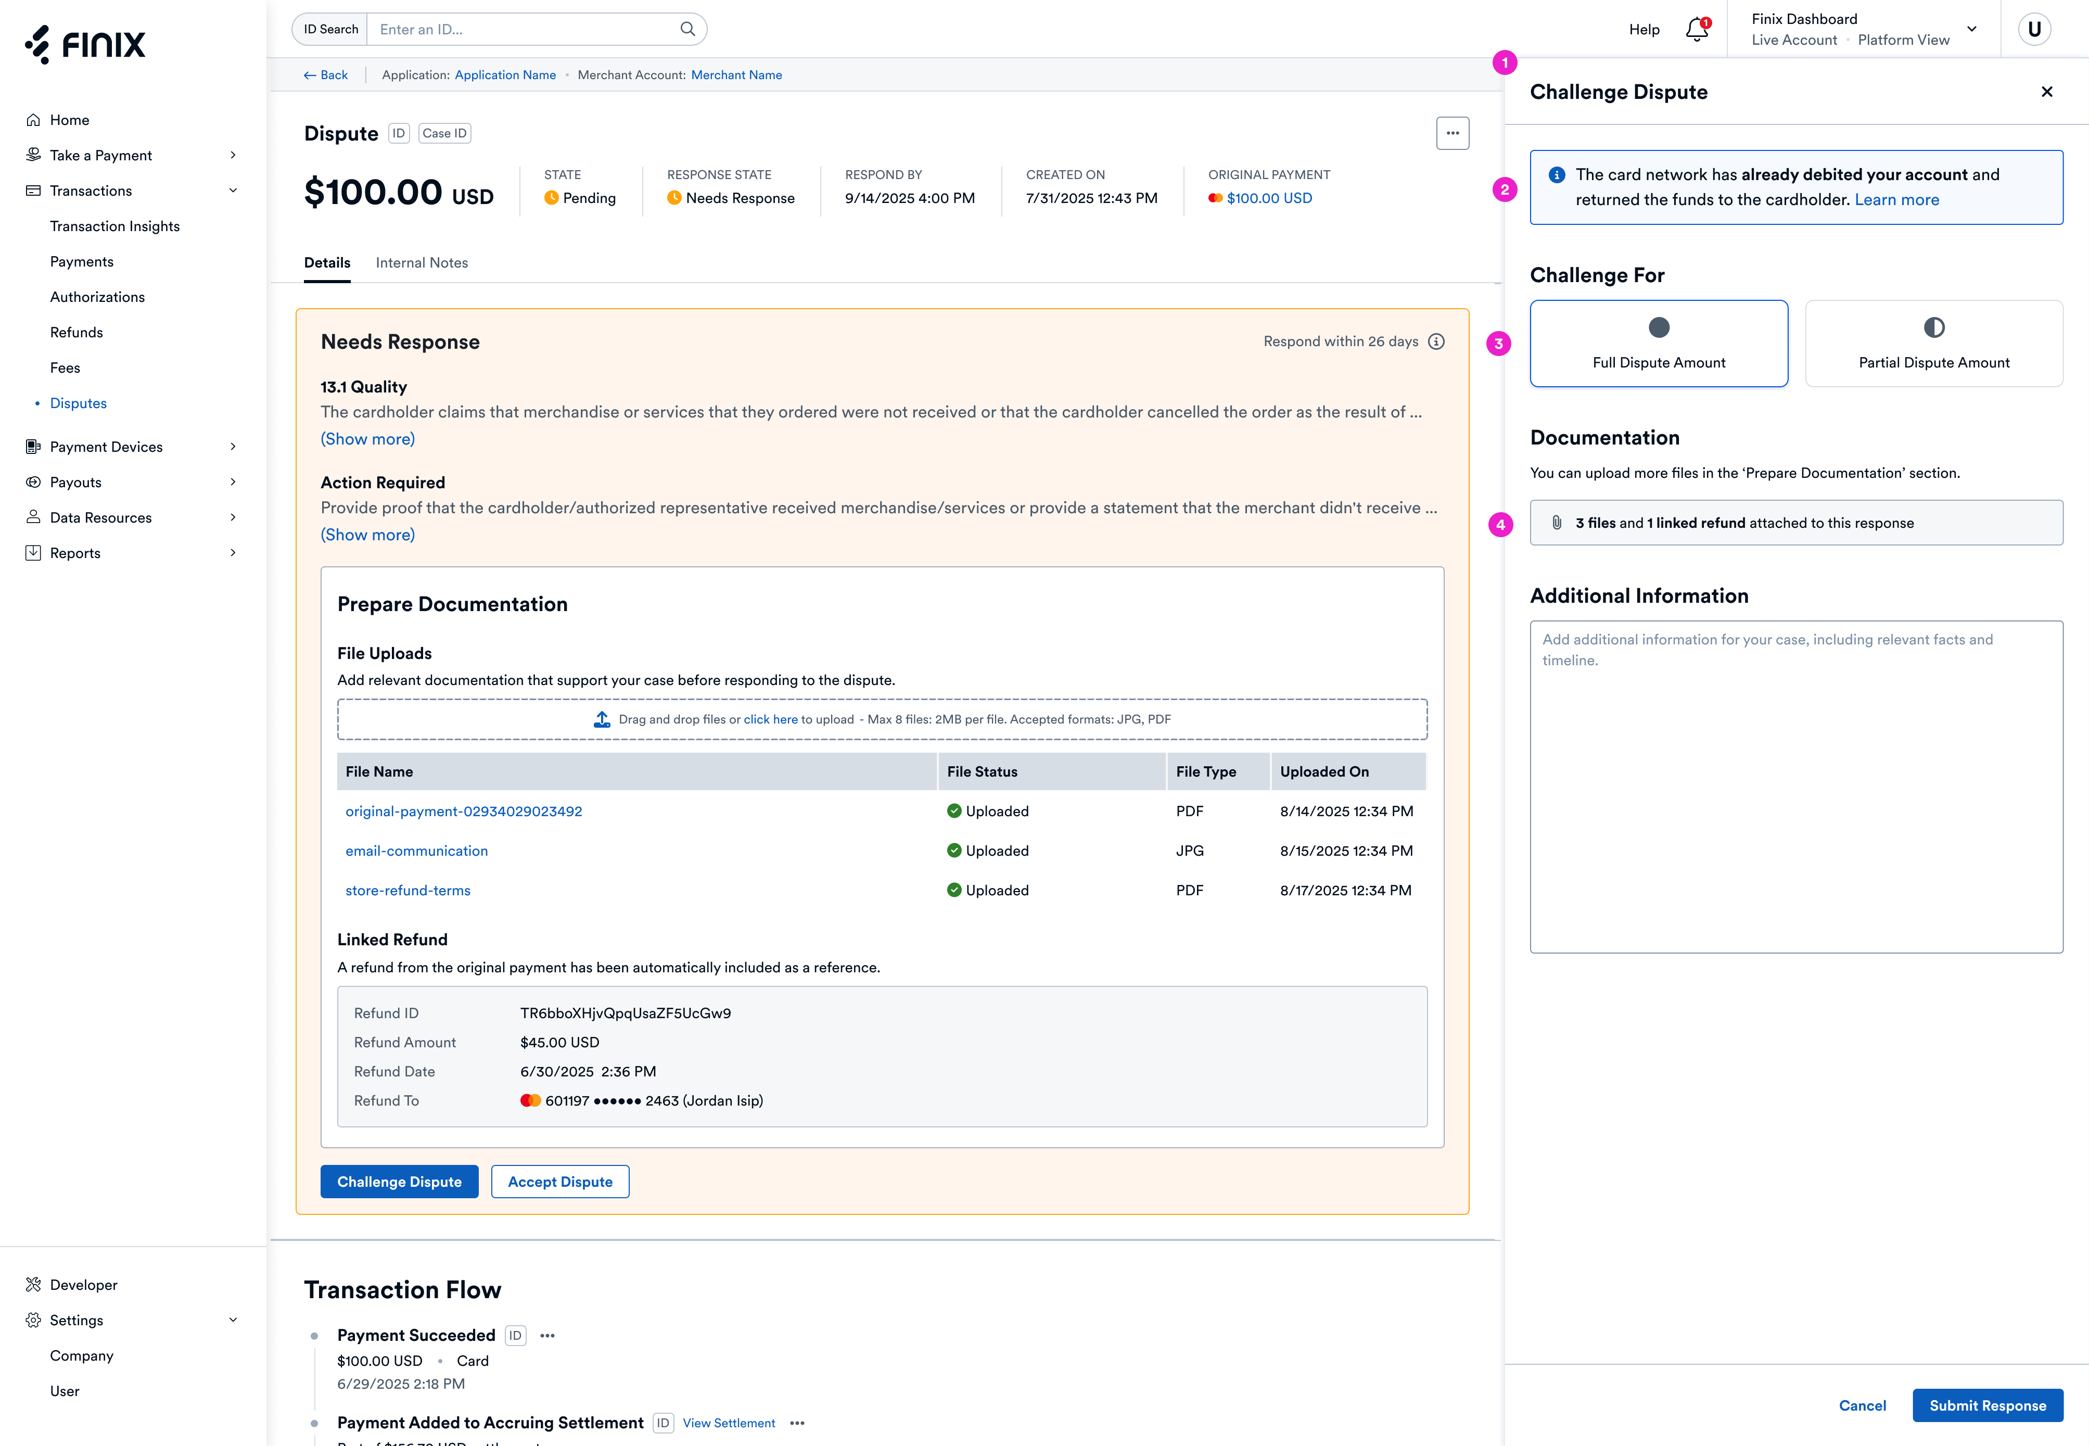
Task: Click the user avatar U icon
Action: pos(2034,29)
